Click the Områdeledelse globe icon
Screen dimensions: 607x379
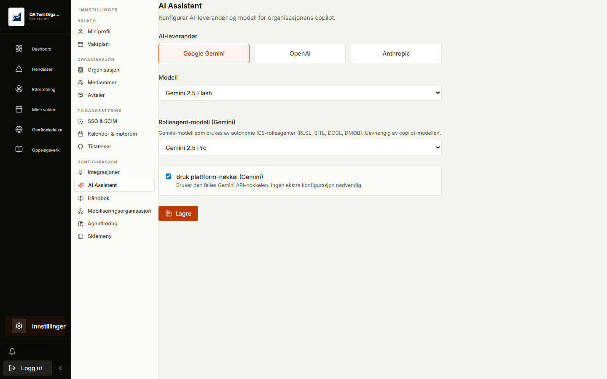19,129
